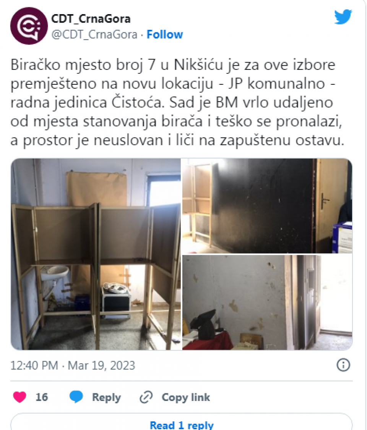Click the Copy link text

[x=186, y=397]
